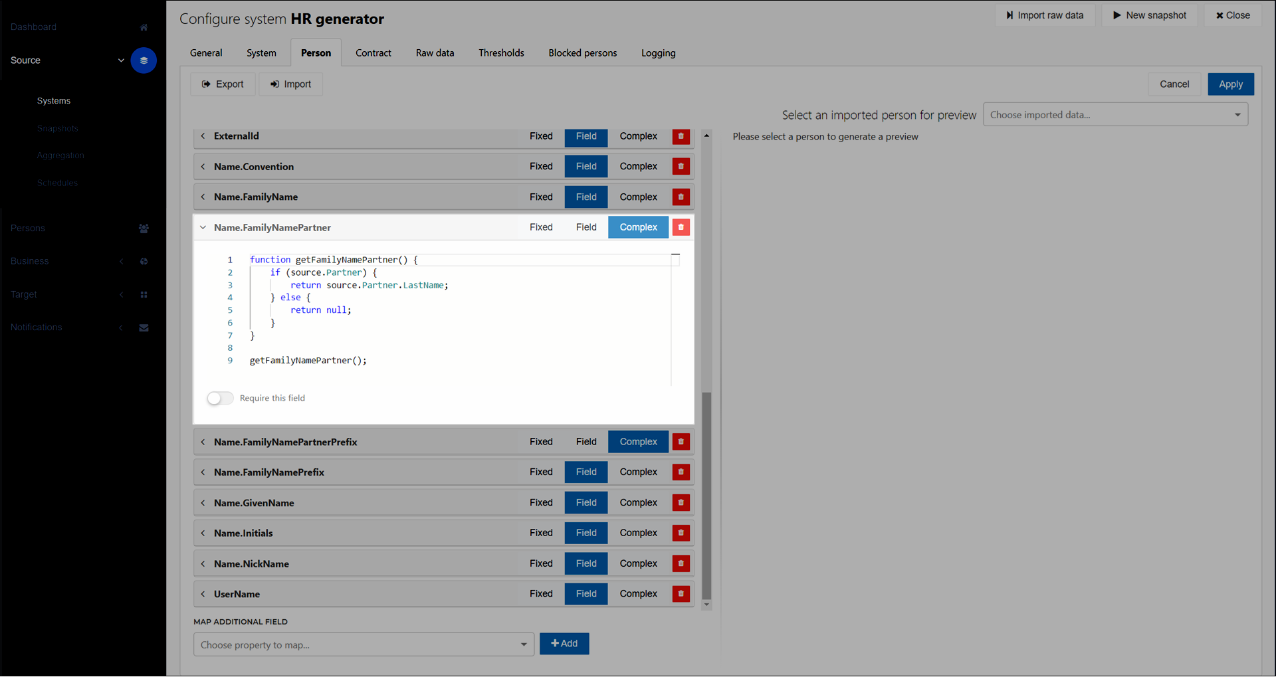Open Schedules in the sidebar

(57, 183)
